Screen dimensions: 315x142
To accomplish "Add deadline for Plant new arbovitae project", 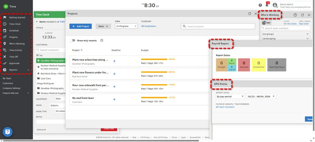I will pyautogui.click(x=114, y=61).
